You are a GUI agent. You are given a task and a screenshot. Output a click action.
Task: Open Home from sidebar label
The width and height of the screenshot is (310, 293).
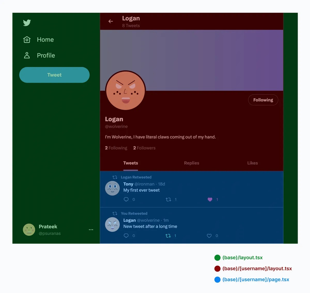pos(45,39)
